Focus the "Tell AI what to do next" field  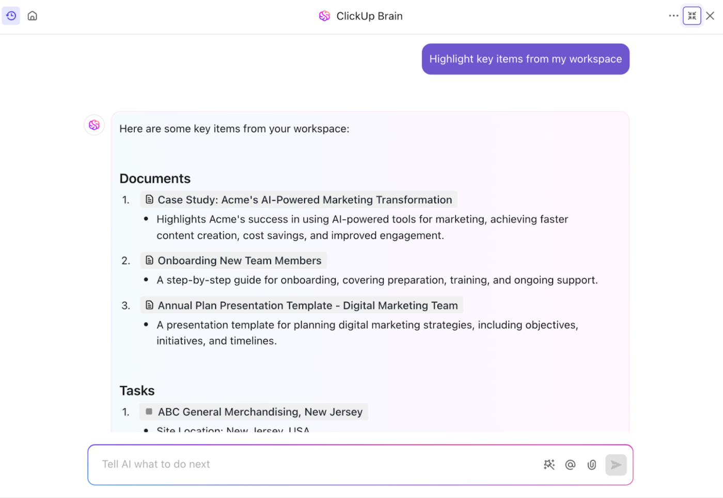pos(310,464)
